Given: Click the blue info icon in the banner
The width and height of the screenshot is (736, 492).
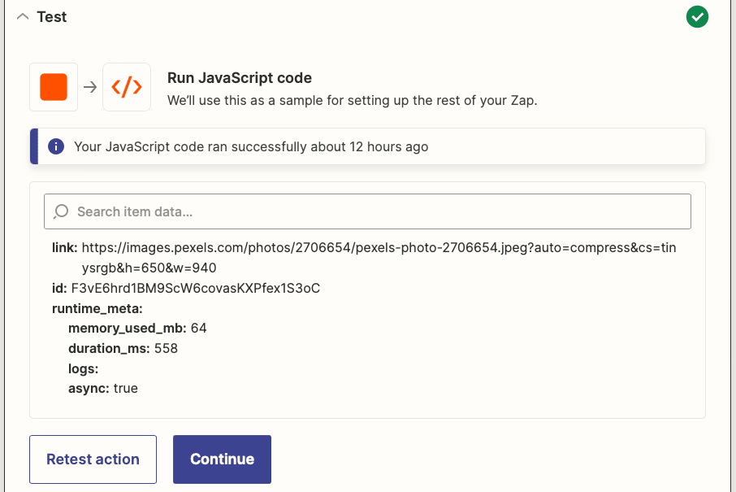Looking at the screenshot, I should pyautogui.click(x=56, y=146).
